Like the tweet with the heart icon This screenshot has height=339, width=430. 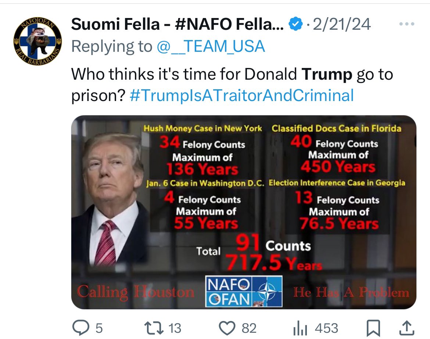227,328
